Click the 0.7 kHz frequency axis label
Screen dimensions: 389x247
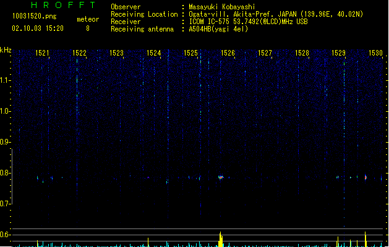click(6, 204)
